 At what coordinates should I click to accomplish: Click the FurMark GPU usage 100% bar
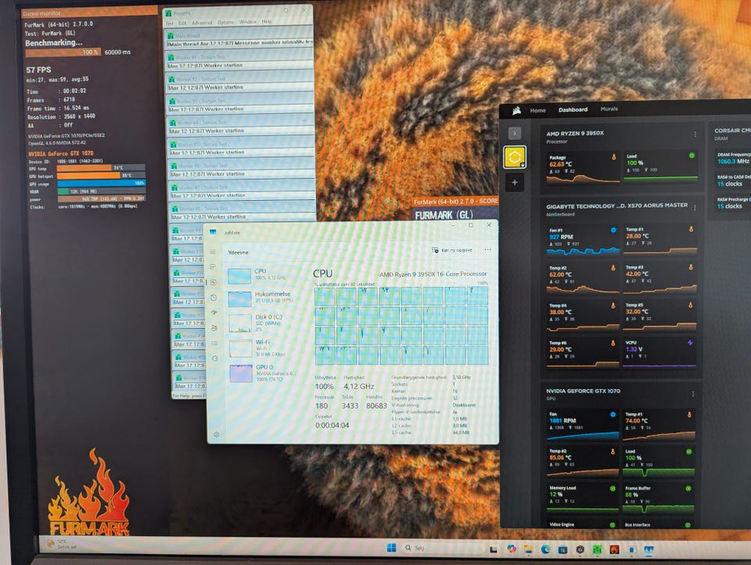tap(101, 183)
